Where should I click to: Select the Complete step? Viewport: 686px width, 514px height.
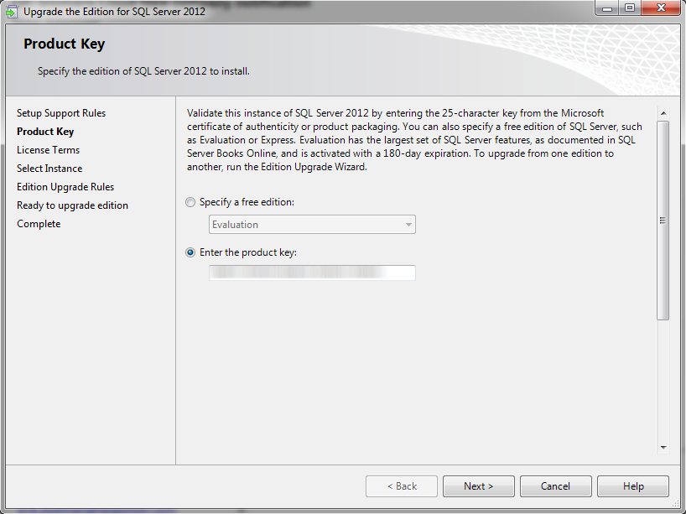(x=39, y=224)
